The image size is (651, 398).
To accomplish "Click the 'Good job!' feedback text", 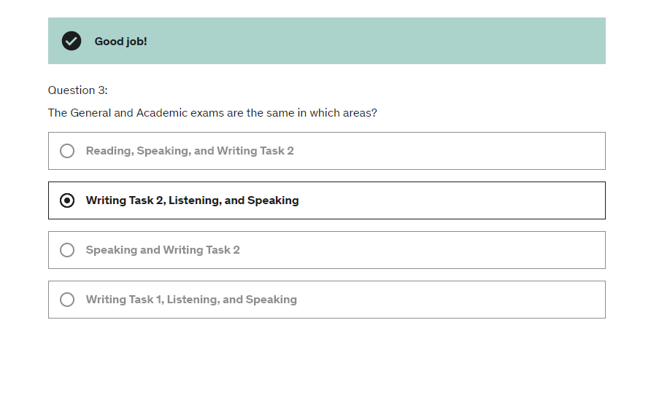I will pos(120,42).
